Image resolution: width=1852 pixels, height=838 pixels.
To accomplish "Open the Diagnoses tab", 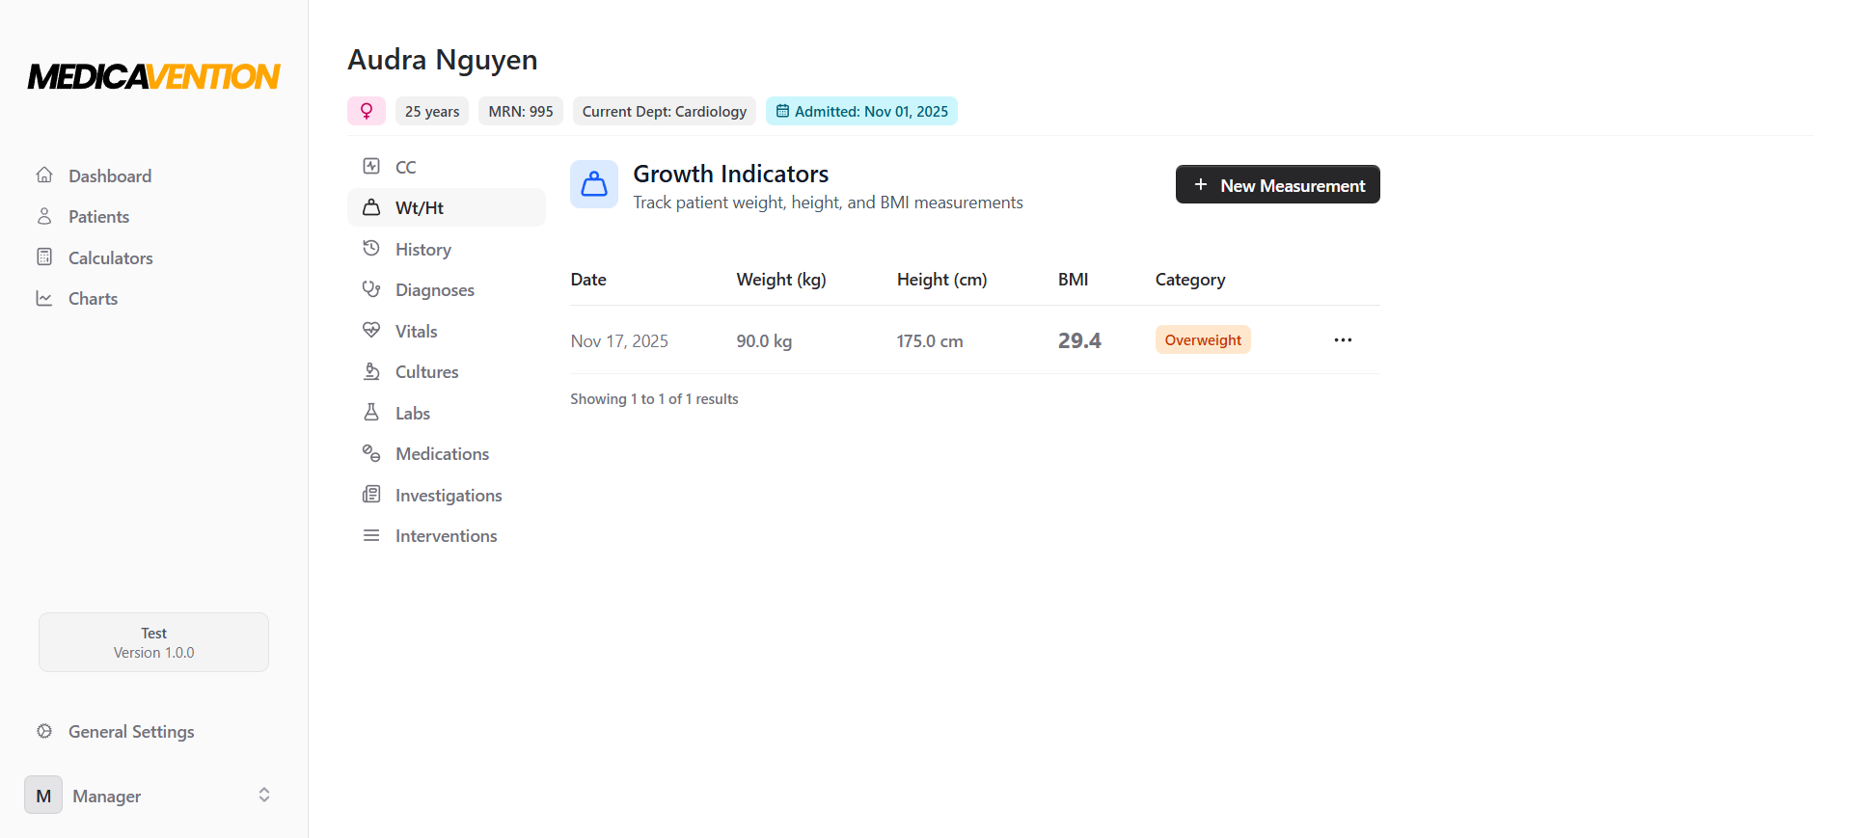I will pyautogui.click(x=447, y=289).
